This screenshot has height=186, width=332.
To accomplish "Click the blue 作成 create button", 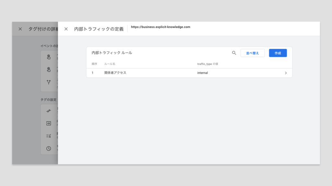I will coord(278,53).
